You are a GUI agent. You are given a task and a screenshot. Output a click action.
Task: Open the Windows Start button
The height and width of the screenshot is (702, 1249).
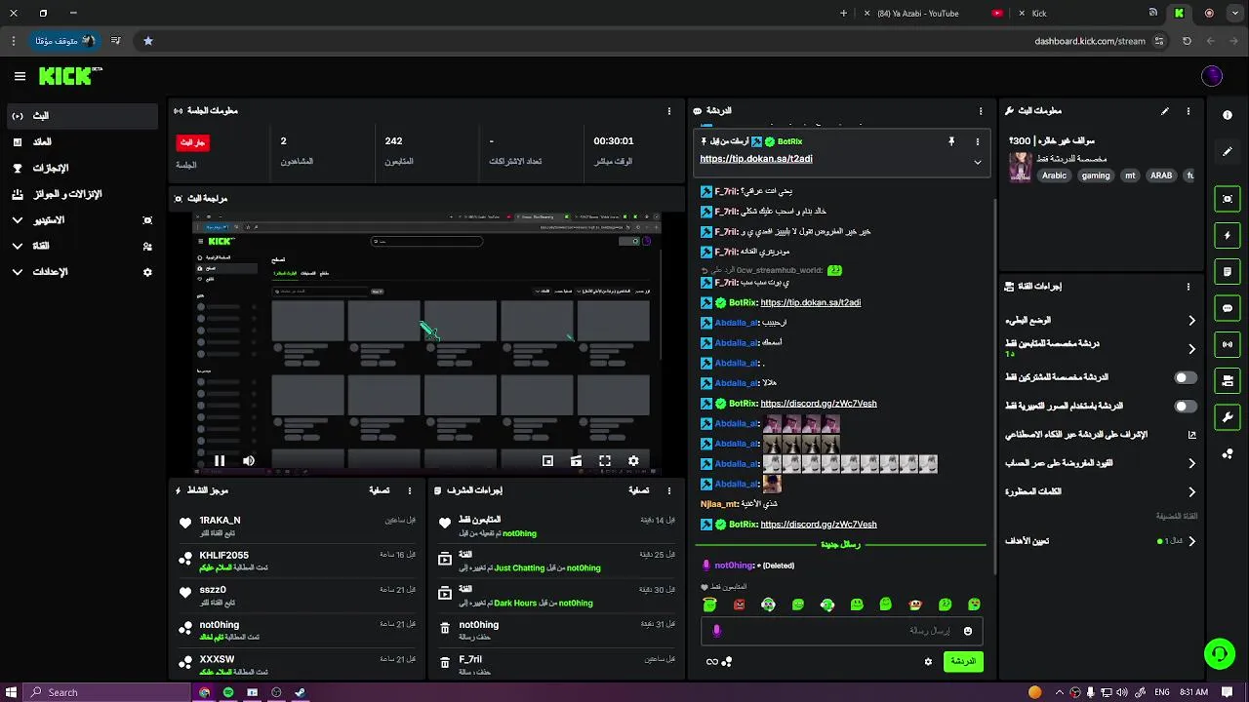coord(12,692)
